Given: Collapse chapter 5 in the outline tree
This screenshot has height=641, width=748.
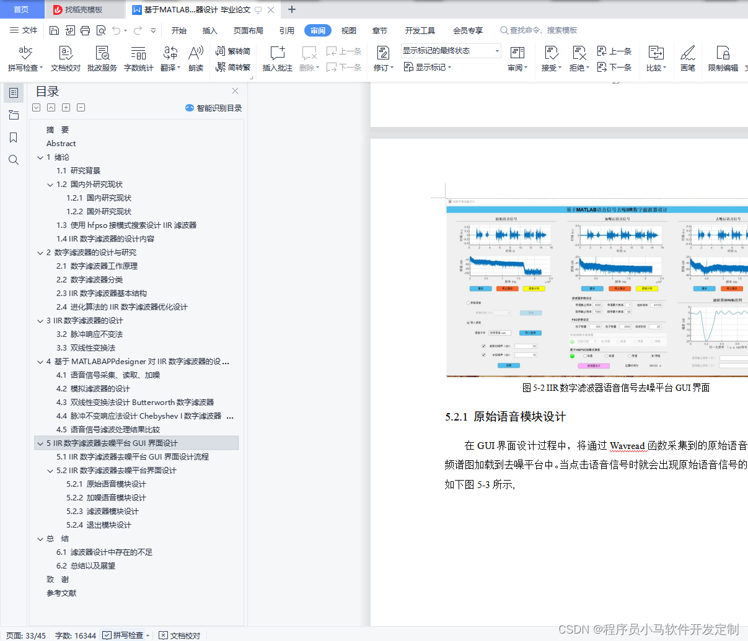Looking at the screenshot, I should click(40, 443).
